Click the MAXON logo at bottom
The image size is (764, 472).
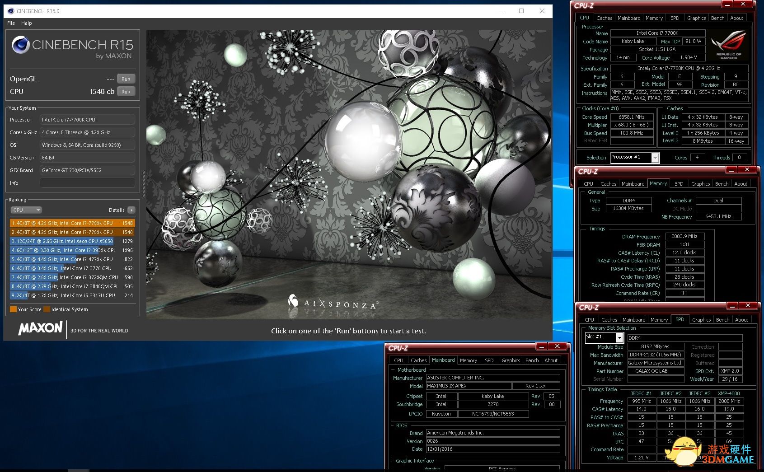40,328
